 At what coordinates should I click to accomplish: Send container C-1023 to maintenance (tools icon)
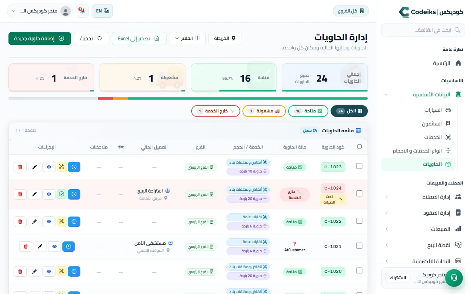(61, 167)
